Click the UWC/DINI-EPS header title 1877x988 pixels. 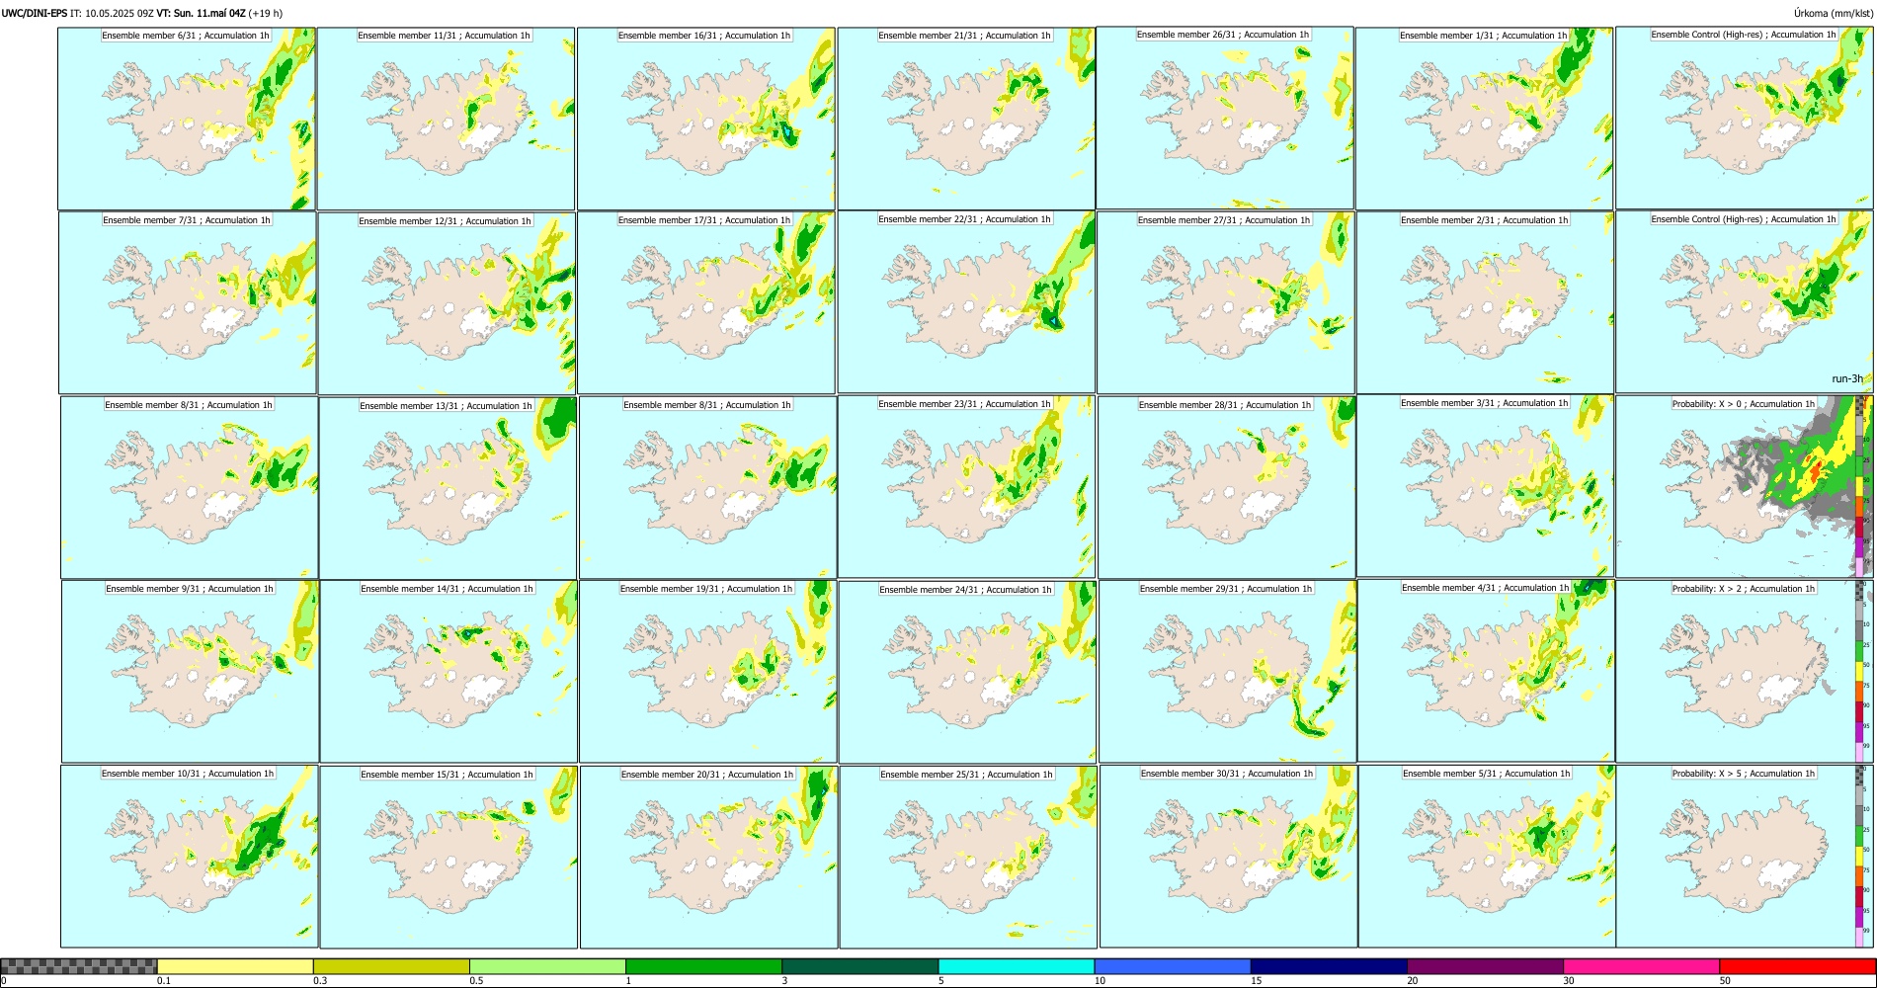(x=35, y=14)
